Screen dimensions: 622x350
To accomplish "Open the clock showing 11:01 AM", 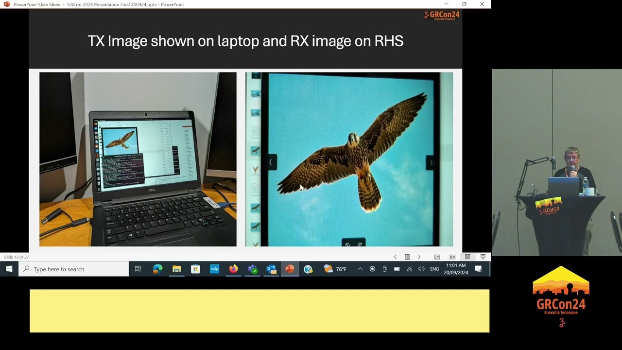I will click(456, 269).
